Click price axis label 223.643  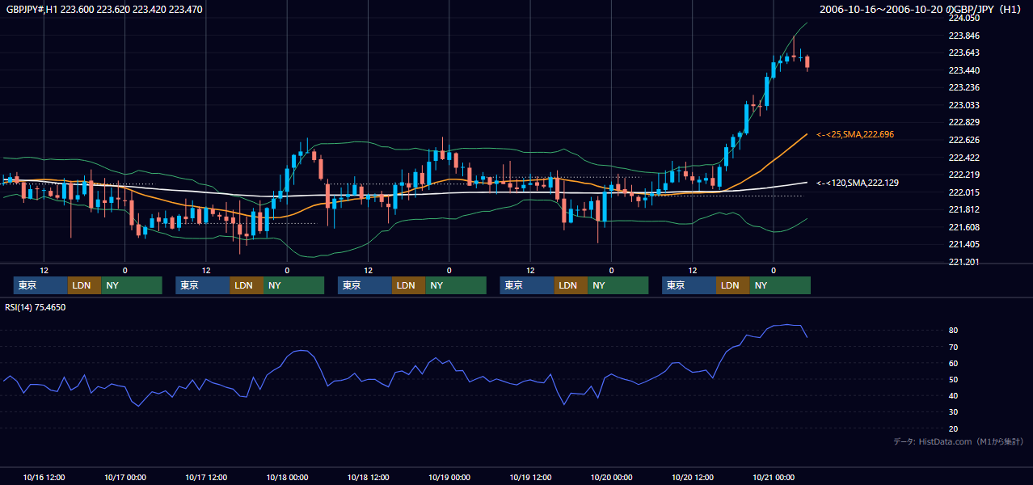tap(963, 53)
